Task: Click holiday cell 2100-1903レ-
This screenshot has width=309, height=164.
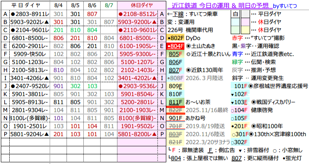Action: coord(138,110)
